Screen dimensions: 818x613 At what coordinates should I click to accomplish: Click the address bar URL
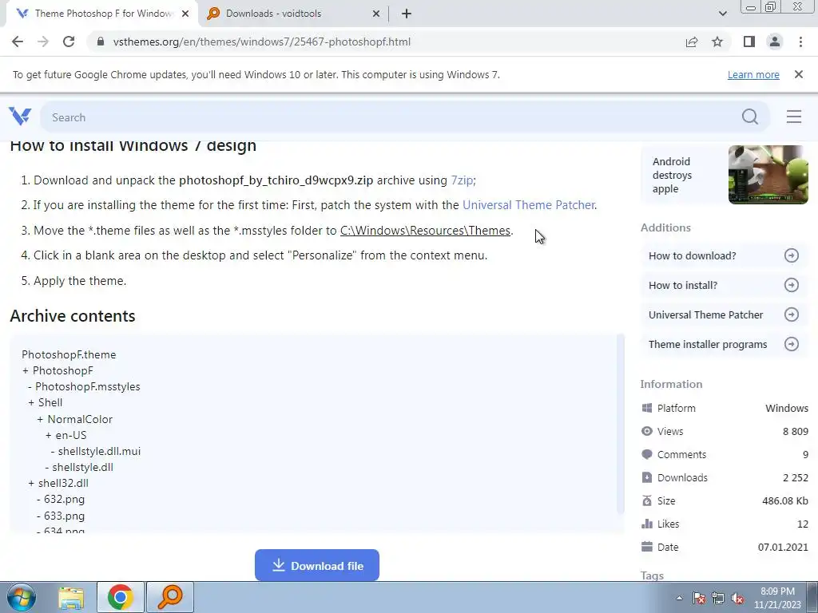click(262, 42)
